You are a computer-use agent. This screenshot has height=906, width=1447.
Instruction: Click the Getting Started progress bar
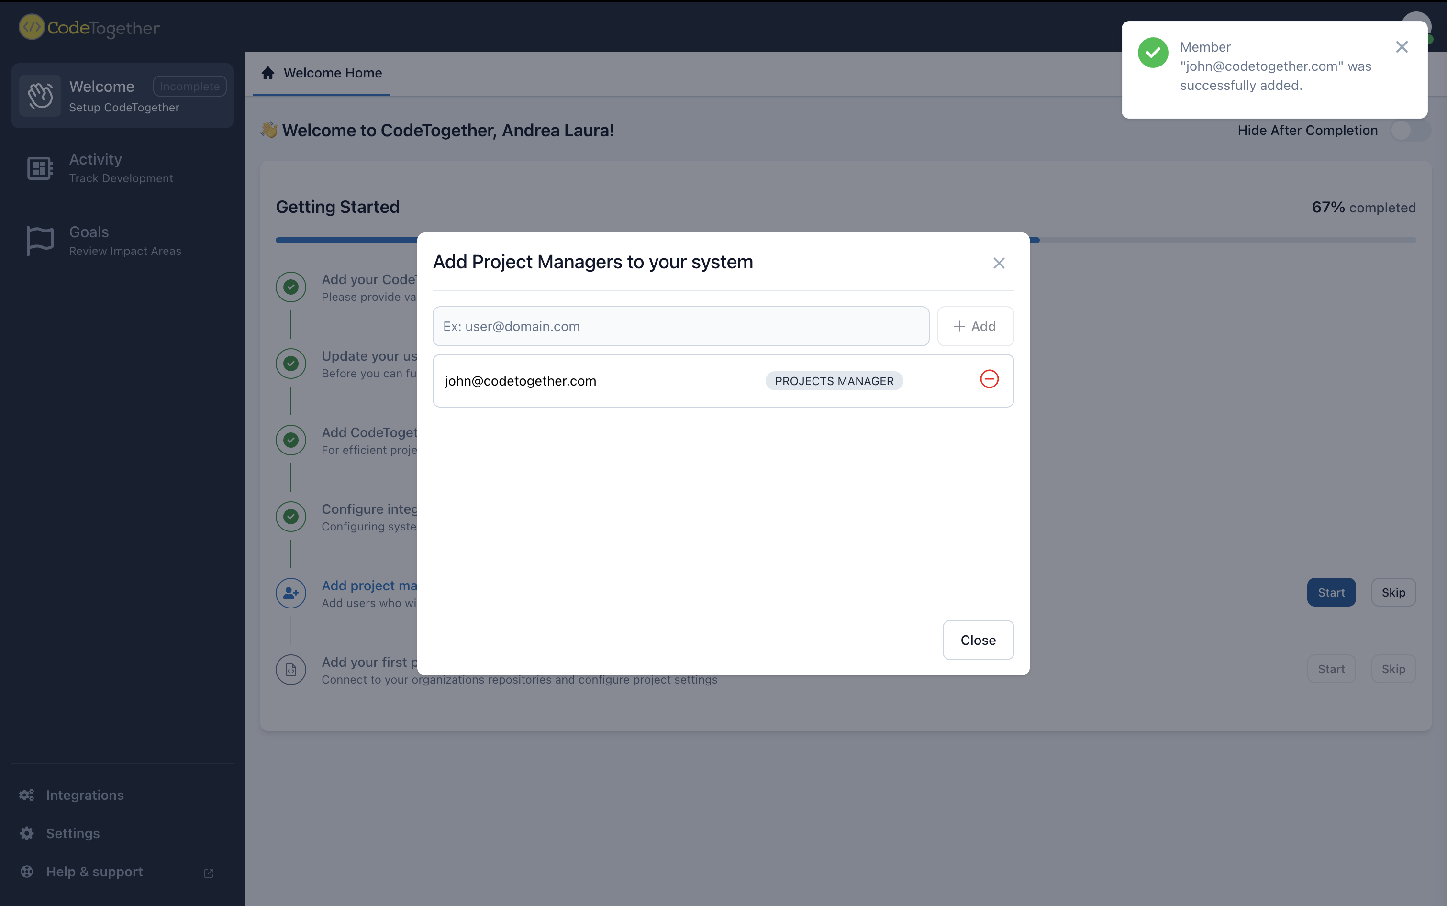pyautogui.click(x=845, y=240)
